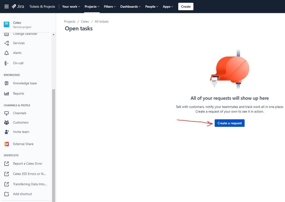Click the Add shortcut plus icon
The width and height of the screenshot is (285, 202).
click(x=7, y=194)
